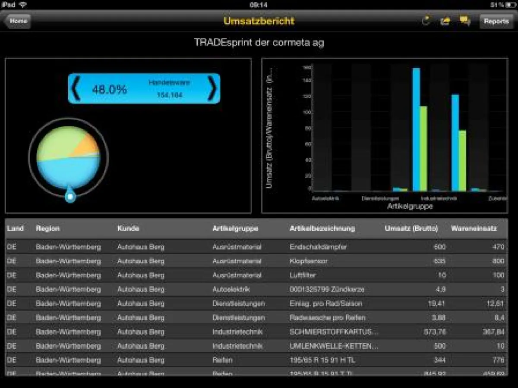
Task: Click the right arrow on blue selector
Action: coord(212,88)
